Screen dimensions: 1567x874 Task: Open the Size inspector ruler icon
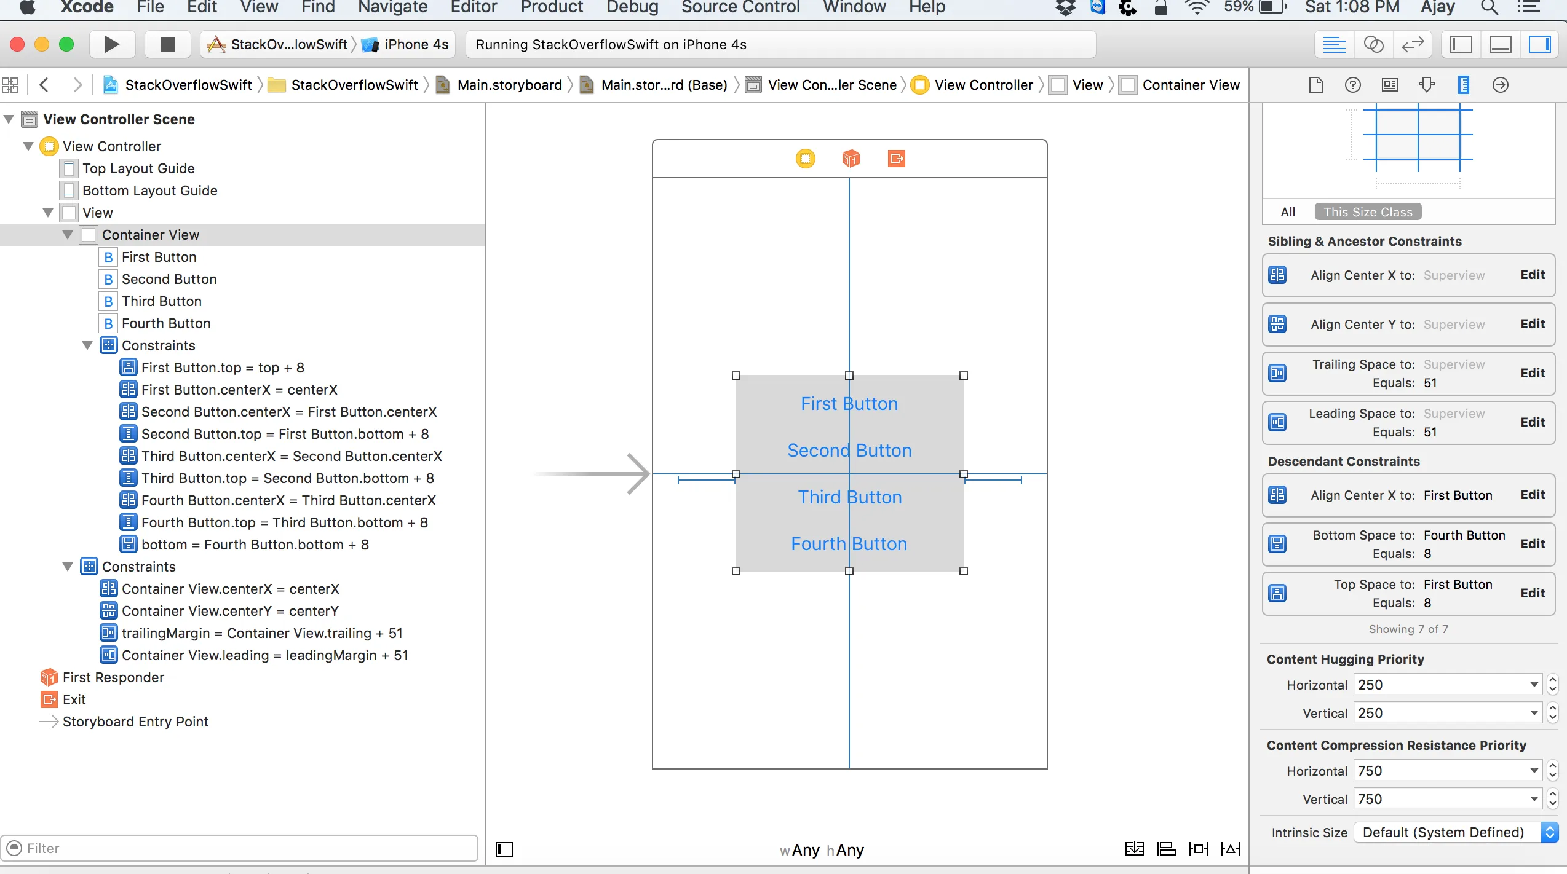(1463, 85)
